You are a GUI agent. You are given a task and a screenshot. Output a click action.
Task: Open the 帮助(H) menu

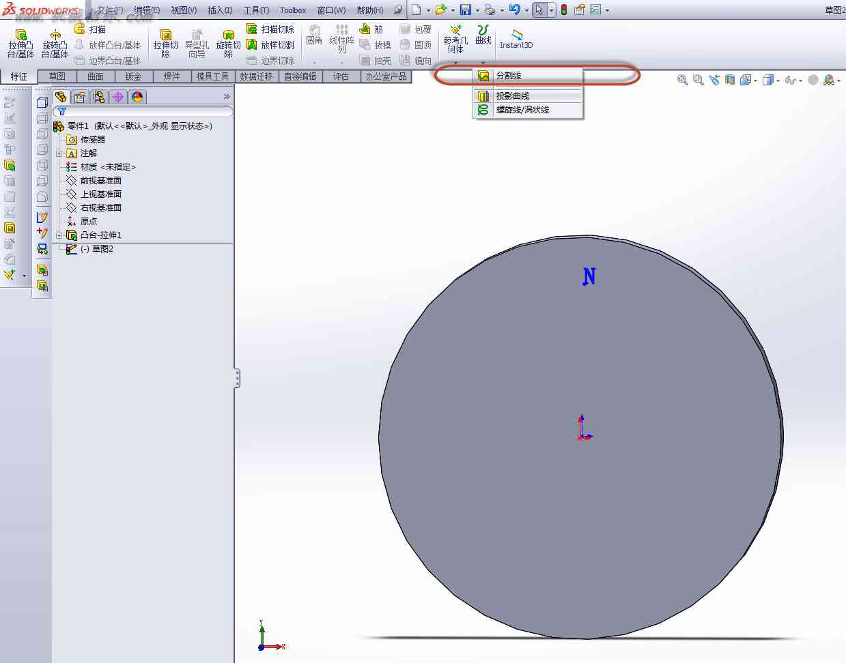coord(369,10)
